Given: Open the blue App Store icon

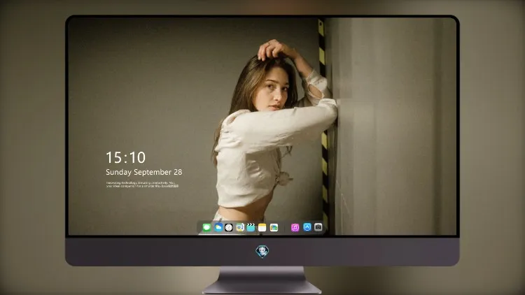Looking at the screenshot, I should point(307,227).
